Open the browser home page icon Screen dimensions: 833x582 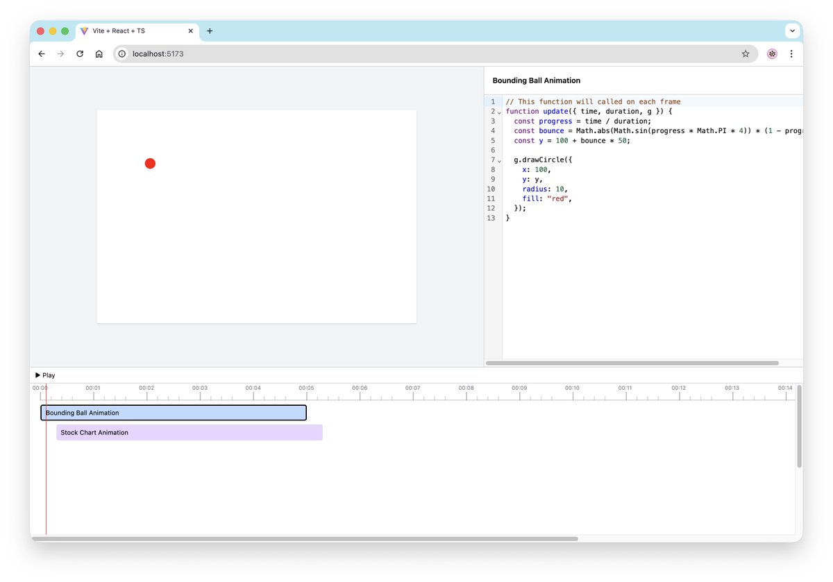pyautogui.click(x=99, y=53)
